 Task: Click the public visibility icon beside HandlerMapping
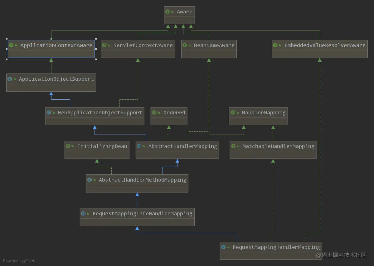click(x=237, y=112)
